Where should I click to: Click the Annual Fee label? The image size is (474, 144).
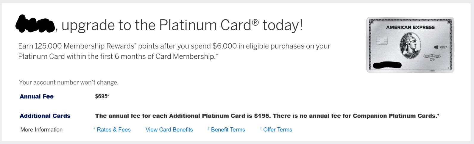pyautogui.click(x=37, y=96)
